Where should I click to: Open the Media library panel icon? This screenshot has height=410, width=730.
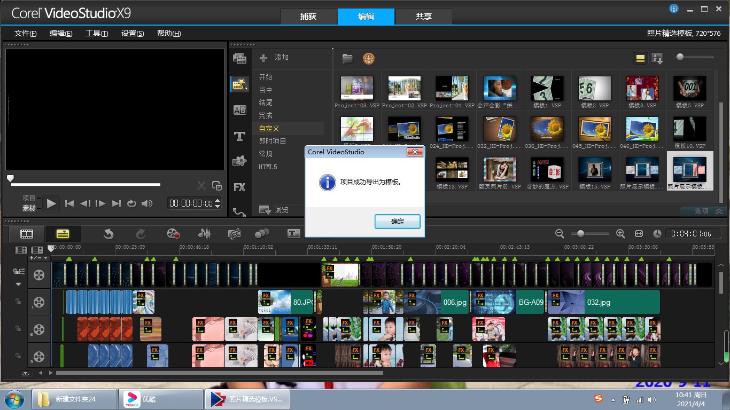tap(239, 58)
